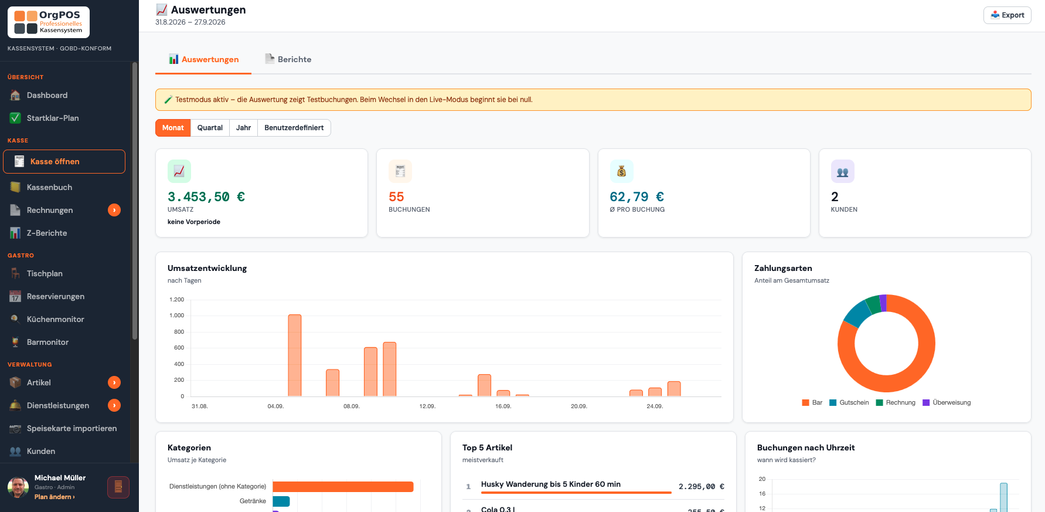Viewport: 1045px width, 512px height.
Task: Toggle the Rechnung legend swatch
Action: (879, 402)
